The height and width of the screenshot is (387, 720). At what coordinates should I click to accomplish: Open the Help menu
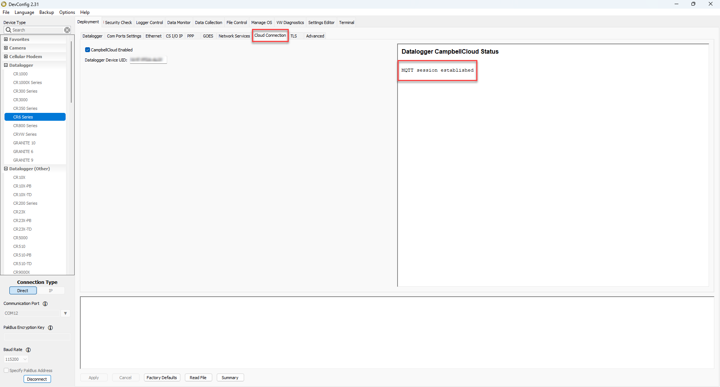tap(85, 12)
